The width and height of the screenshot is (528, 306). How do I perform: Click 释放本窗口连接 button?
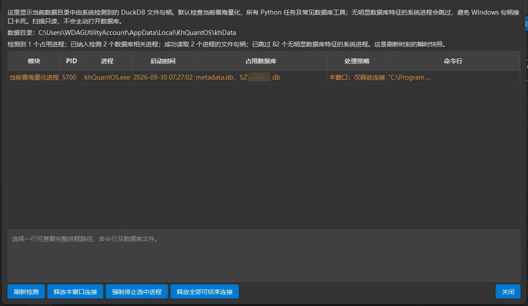(75, 291)
